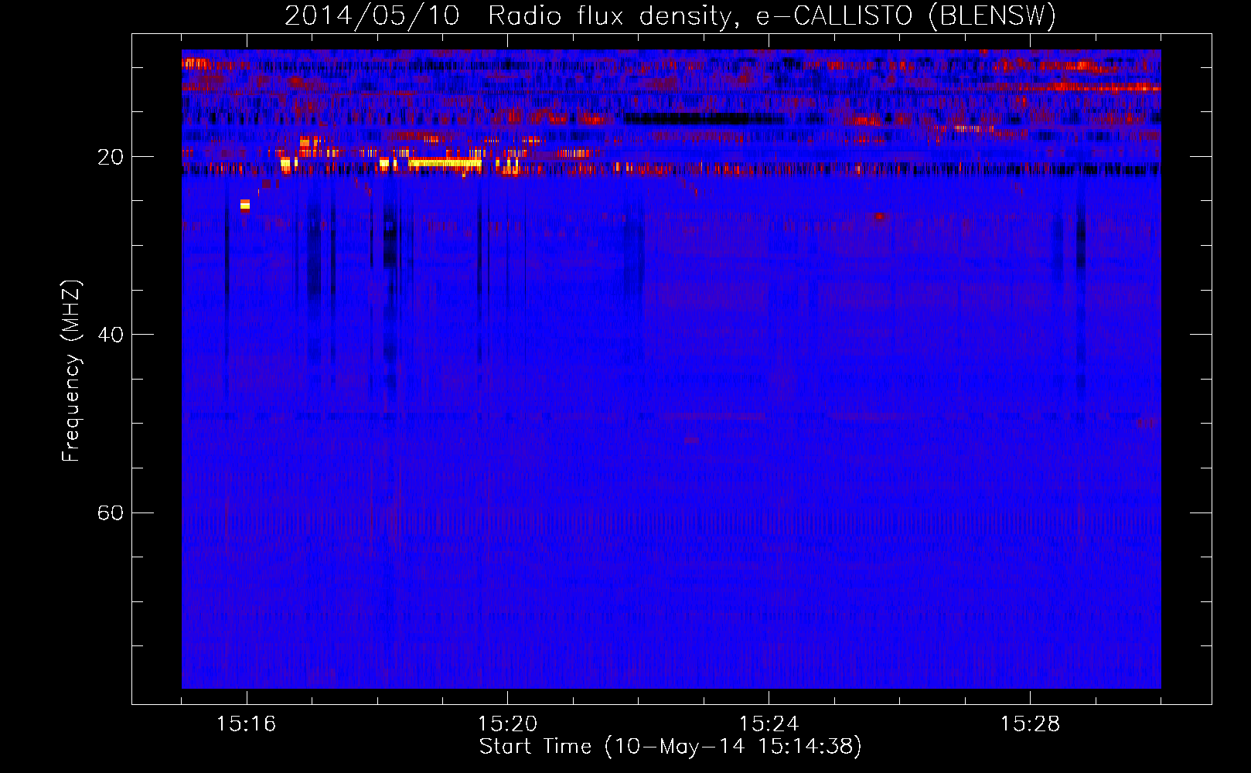Click the 15:28 time tick label

pos(1030,724)
